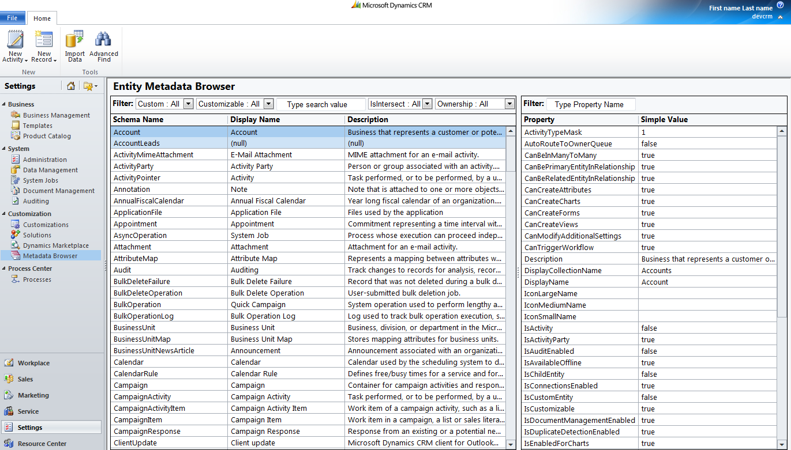The image size is (791, 450).
Task: Open Advanced Find binoculars icon
Action: tap(104, 46)
